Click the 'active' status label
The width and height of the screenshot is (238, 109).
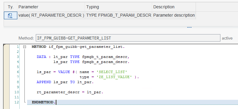click(227, 38)
